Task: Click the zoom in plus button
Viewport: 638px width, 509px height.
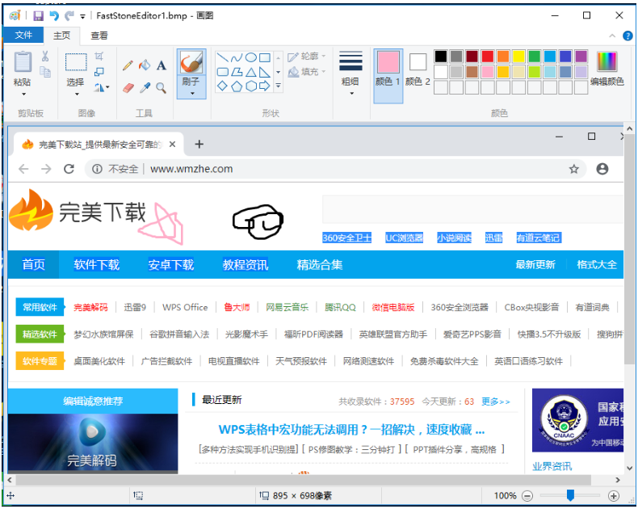Action: point(613,496)
